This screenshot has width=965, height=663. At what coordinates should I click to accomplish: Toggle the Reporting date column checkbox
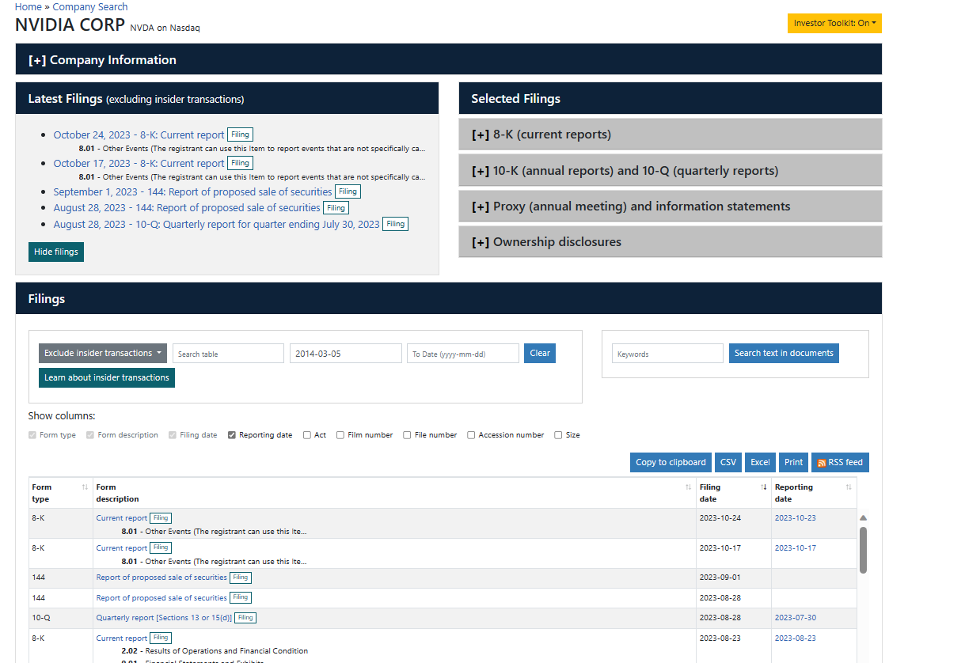click(x=232, y=435)
